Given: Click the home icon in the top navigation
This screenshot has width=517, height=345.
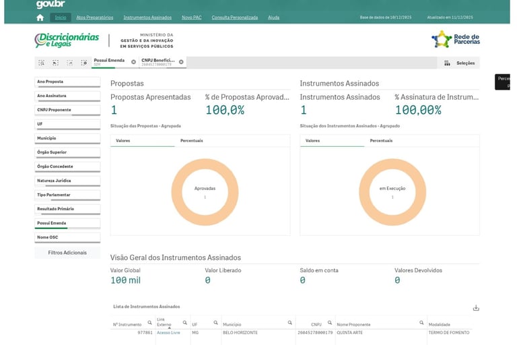Looking at the screenshot, I should tap(40, 18).
